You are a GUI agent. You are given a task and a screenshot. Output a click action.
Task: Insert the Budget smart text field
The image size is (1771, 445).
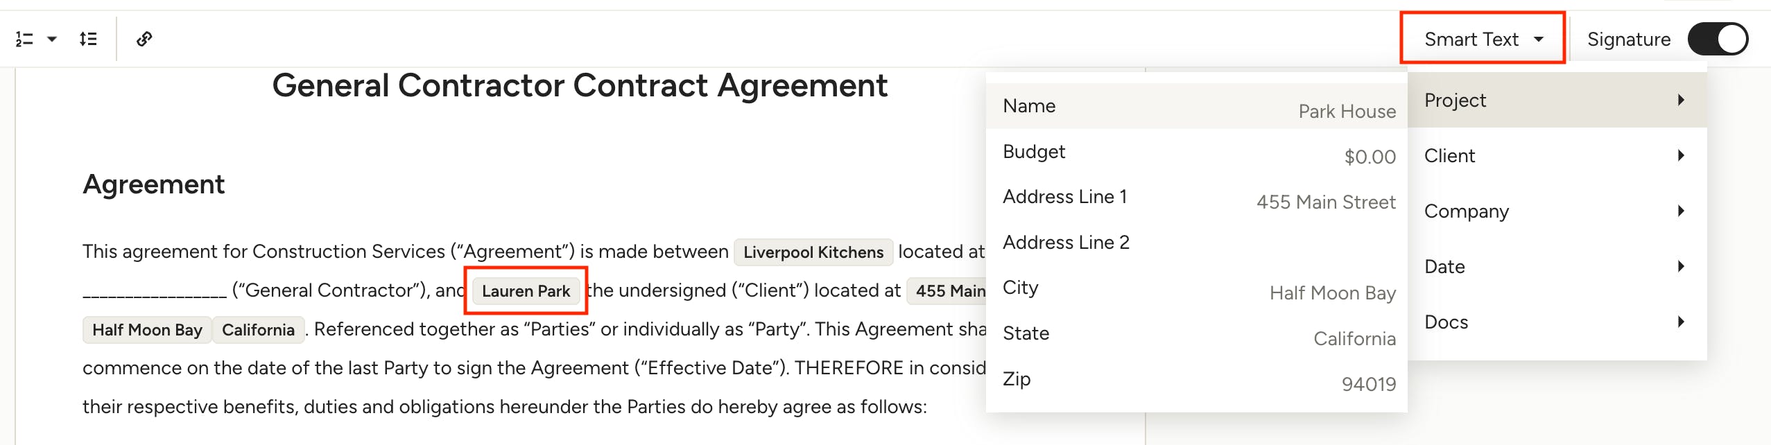1197,152
